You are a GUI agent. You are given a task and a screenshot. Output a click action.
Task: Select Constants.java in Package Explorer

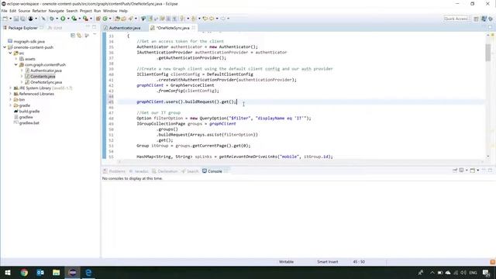point(43,76)
